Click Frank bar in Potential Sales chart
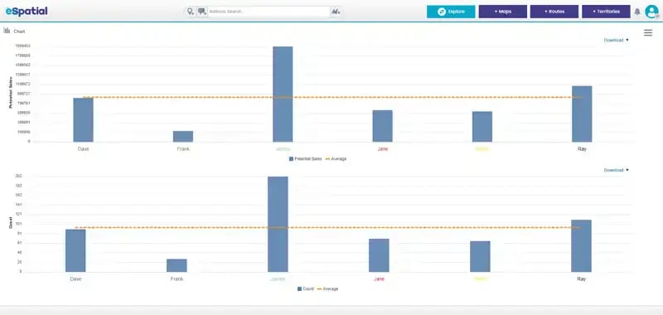The width and height of the screenshot is (663, 315). 183,136
